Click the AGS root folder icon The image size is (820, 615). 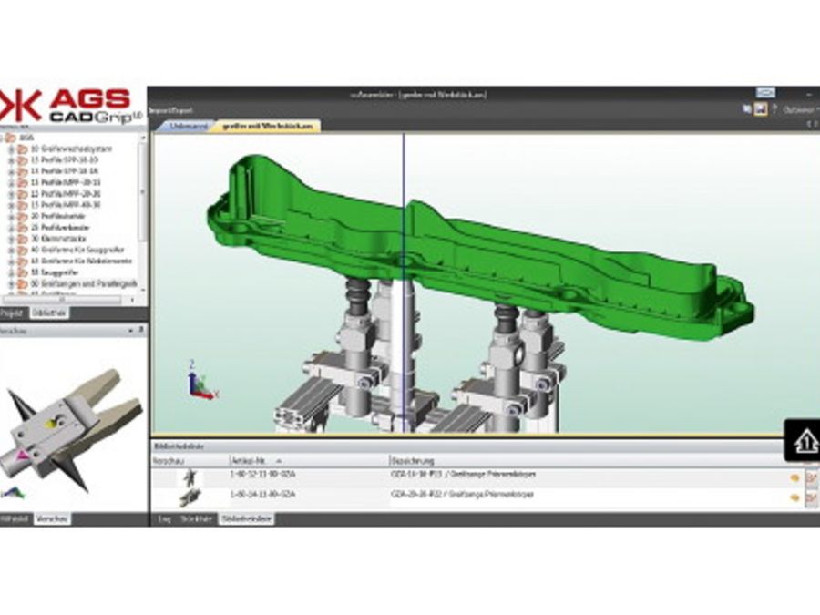10,138
